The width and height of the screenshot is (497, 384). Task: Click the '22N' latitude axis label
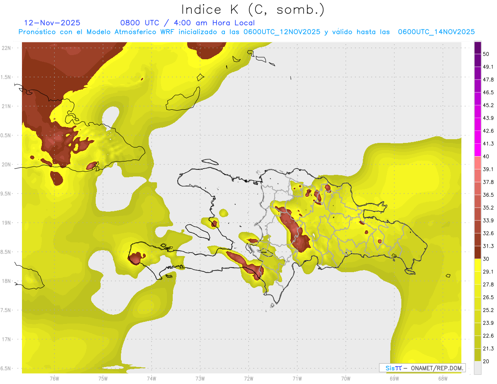(x=6, y=48)
